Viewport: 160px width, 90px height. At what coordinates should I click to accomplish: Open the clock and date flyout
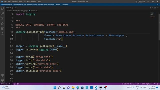point(152,87)
